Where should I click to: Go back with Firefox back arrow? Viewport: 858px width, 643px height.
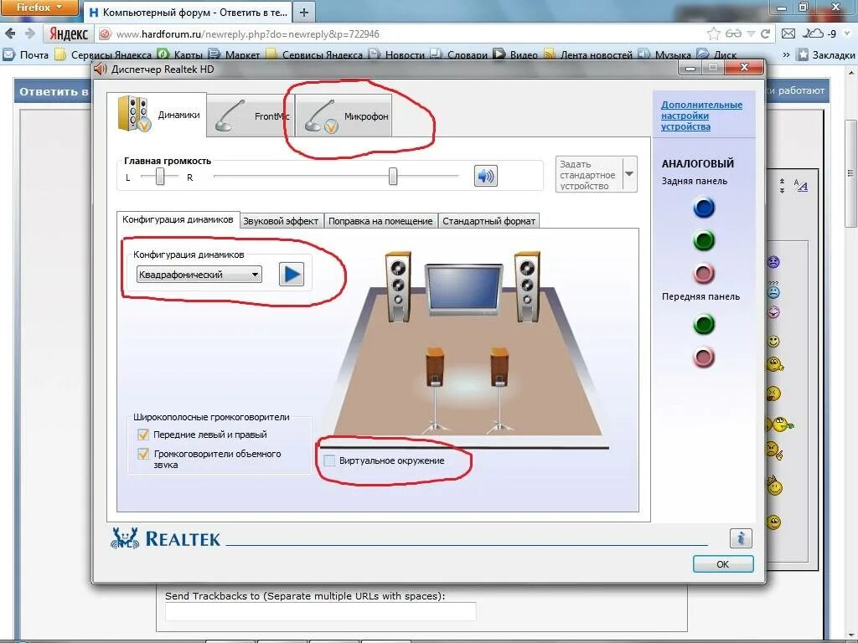pyautogui.click(x=10, y=33)
